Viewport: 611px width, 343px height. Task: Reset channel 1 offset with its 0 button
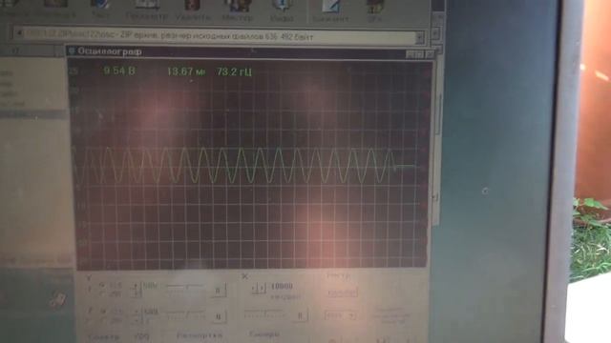click(x=218, y=291)
